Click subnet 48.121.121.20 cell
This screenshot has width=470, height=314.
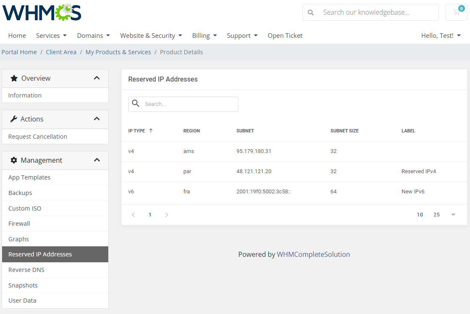[x=254, y=172]
